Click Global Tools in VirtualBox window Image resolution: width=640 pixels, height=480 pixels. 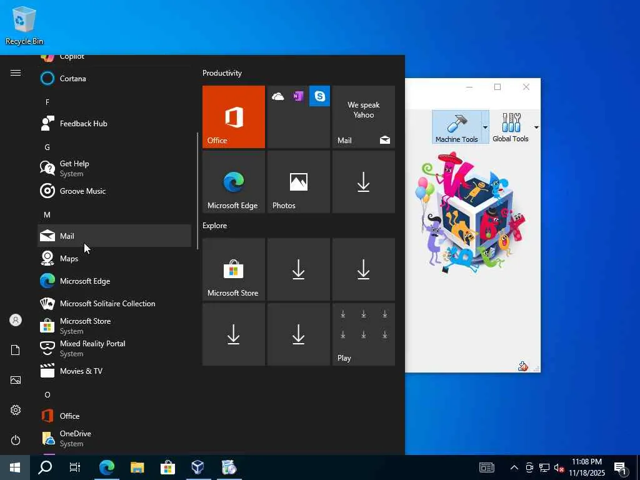tap(510, 127)
